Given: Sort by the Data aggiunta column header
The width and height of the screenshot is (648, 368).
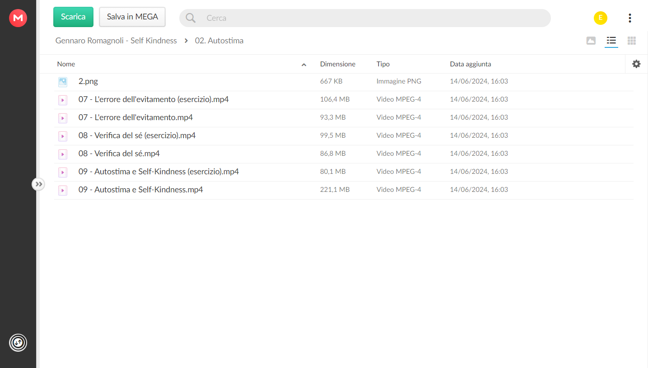Looking at the screenshot, I should click(470, 64).
